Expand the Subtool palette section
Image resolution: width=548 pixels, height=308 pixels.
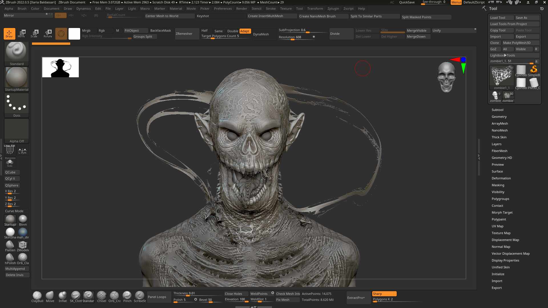point(497,110)
